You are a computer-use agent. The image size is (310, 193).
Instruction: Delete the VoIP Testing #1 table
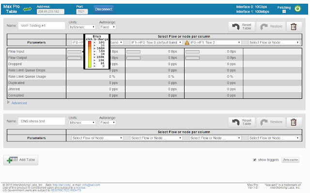coord(294,27)
